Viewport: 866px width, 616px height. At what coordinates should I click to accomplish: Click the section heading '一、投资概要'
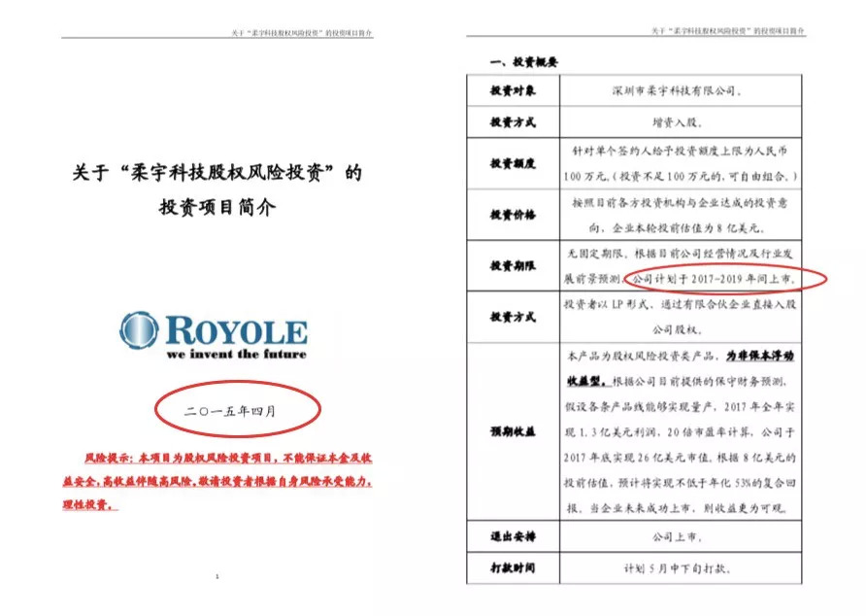(x=523, y=62)
